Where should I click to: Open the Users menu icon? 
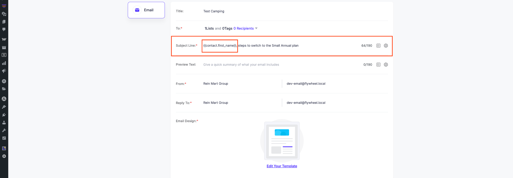coord(4,122)
